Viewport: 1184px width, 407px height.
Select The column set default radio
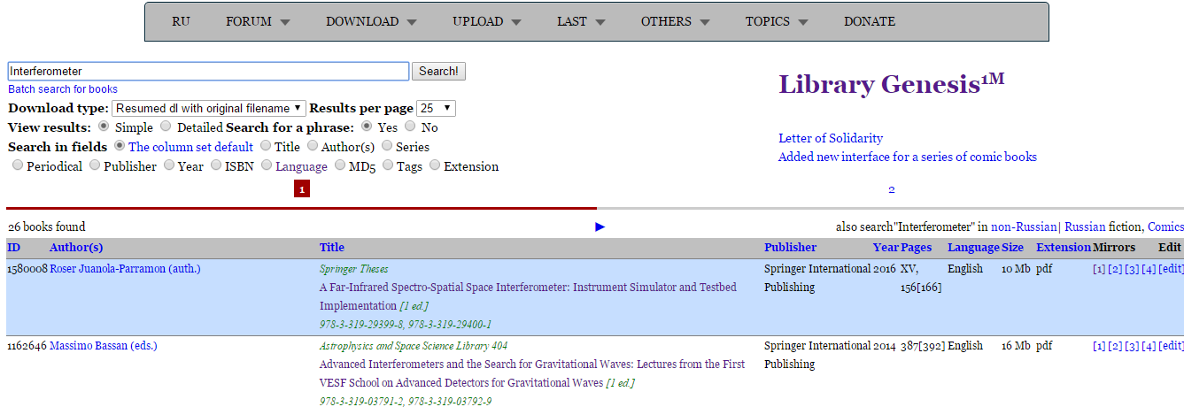tap(120, 147)
